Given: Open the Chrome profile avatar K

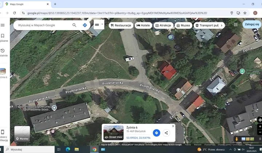Looking at the screenshot, I should point(255,13).
